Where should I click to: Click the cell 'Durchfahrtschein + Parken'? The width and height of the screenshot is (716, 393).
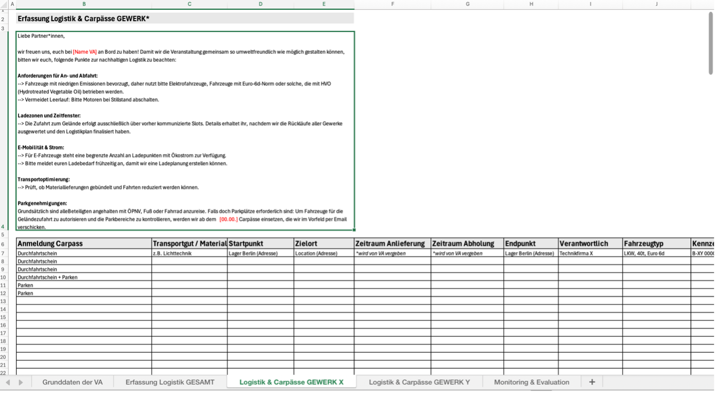coord(84,277)
